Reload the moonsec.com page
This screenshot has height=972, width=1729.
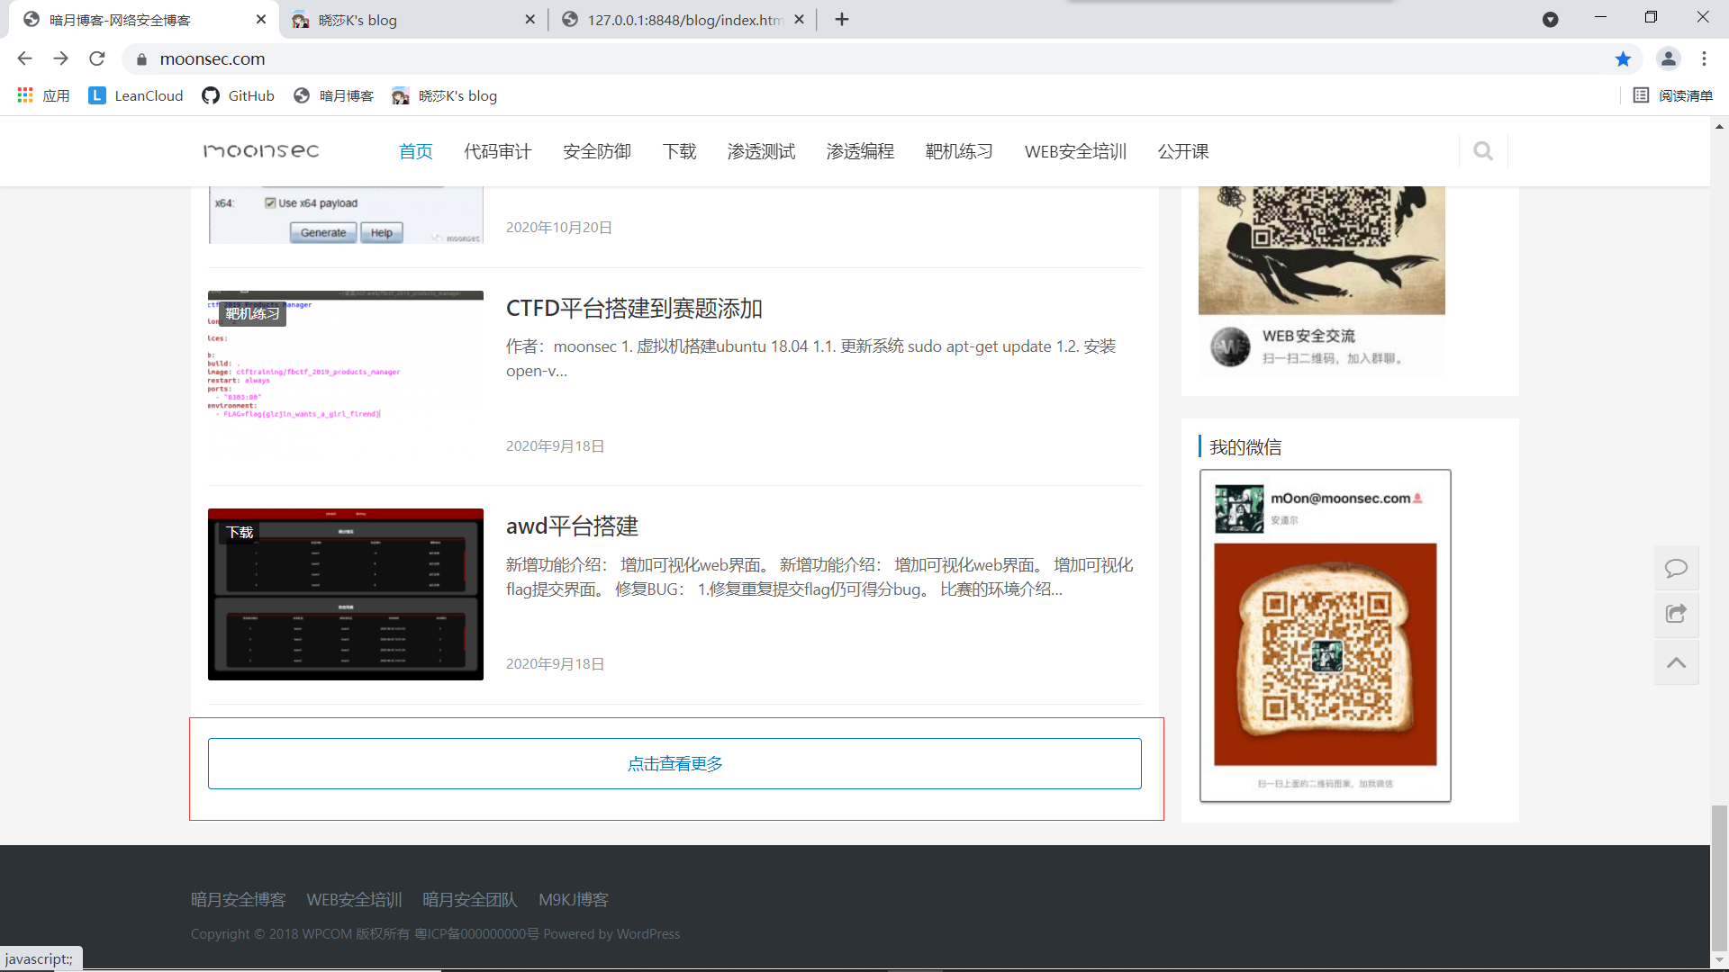tap(97, 58)
